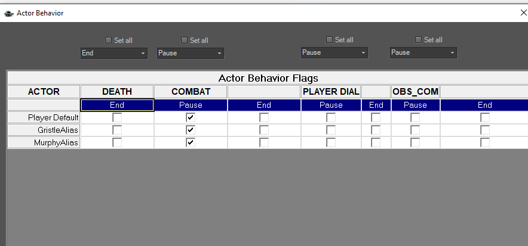Check DEATH End box for MurphyAlias
This screenshot has width=528, height=246.
coord(117,142)
